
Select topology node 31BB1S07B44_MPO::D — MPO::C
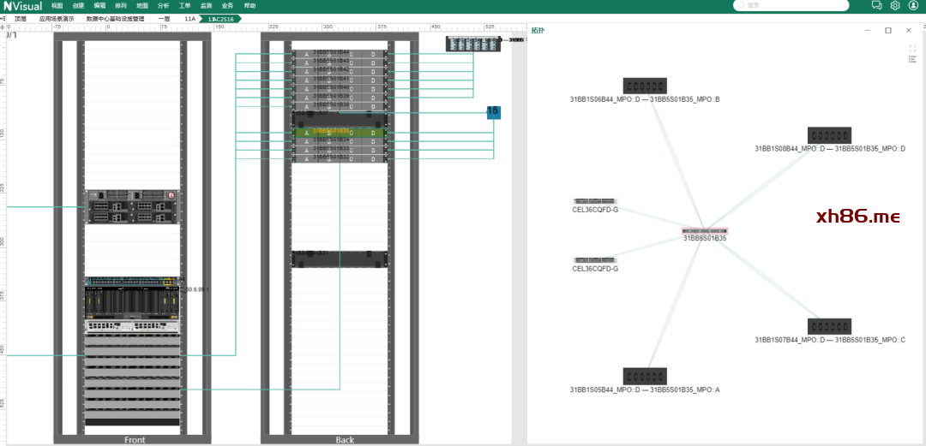pyautogui.click(x=830, y=327)
